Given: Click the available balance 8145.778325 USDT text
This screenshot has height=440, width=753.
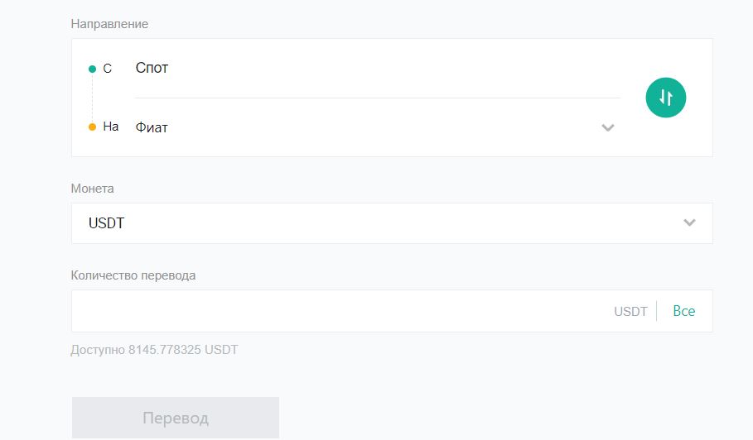Looking at the screenshot, I should coord(154,349).
